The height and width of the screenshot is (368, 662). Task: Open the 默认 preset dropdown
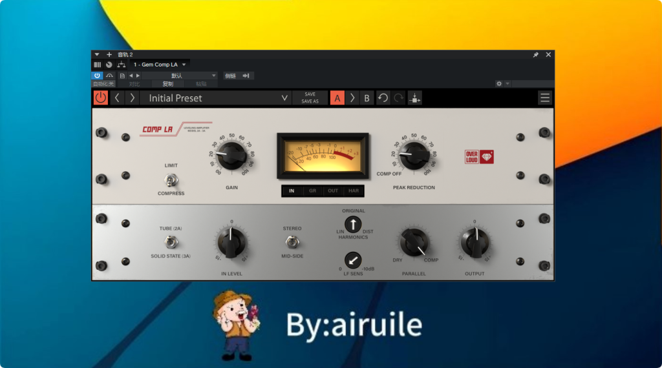pyautogui.click(x=180, y=76)
